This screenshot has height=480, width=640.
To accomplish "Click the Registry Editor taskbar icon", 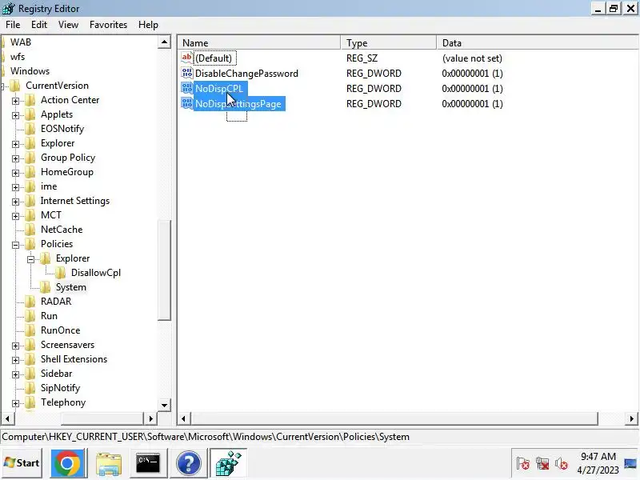I will tap(229, 463).
